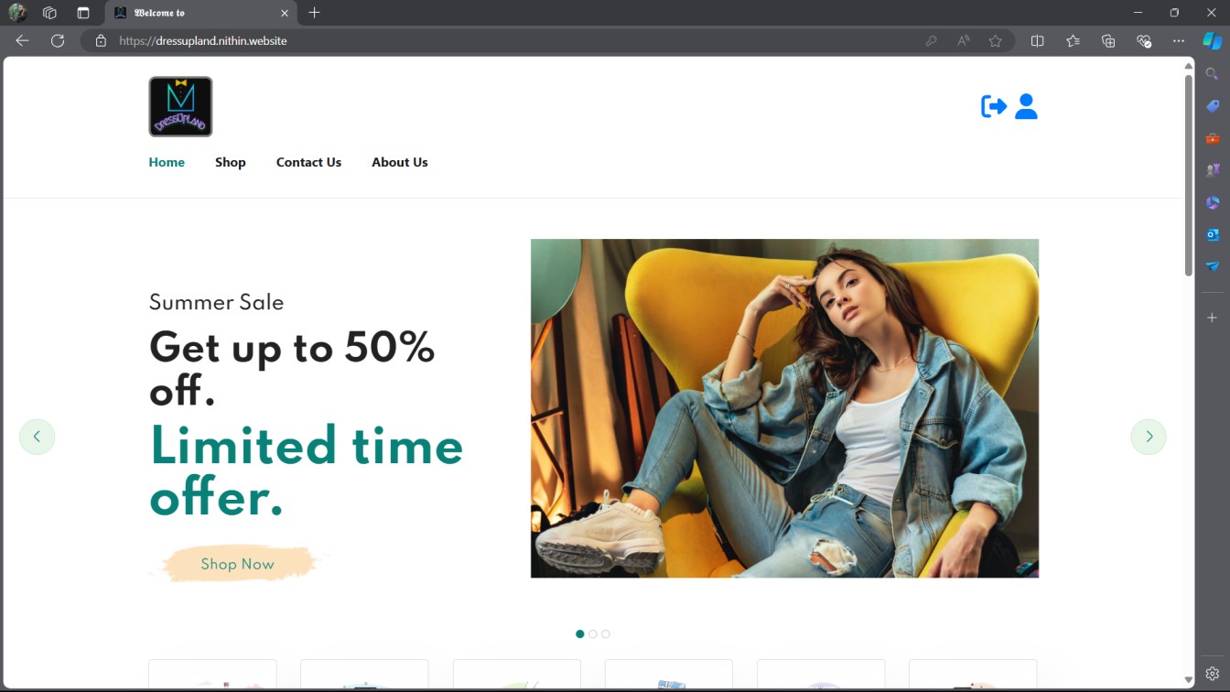1230x692 pixels.
Task: View site info via the lock icon
Action: (101, 40)
